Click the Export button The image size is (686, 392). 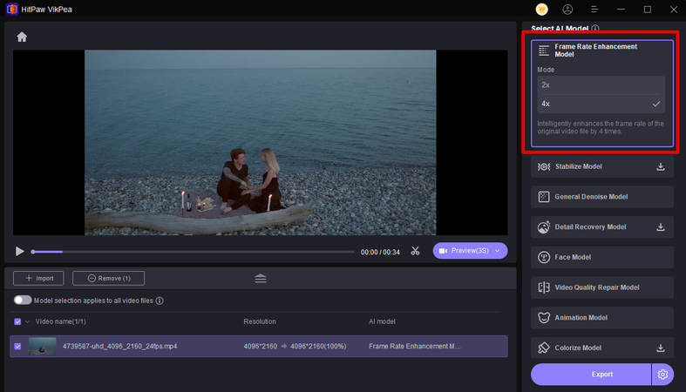pos(591,374)
